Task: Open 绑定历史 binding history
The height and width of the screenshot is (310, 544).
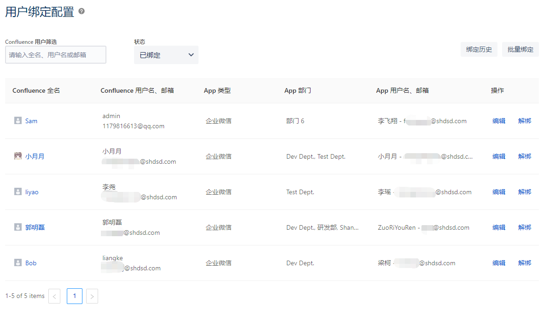Action: point(479,49)
